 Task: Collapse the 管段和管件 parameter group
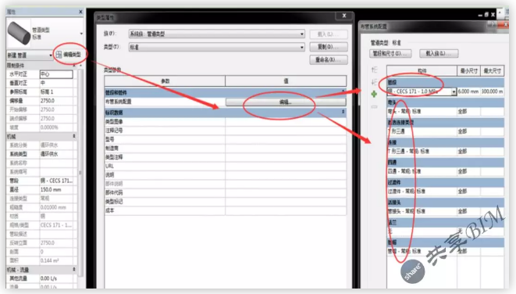[343, 92]
